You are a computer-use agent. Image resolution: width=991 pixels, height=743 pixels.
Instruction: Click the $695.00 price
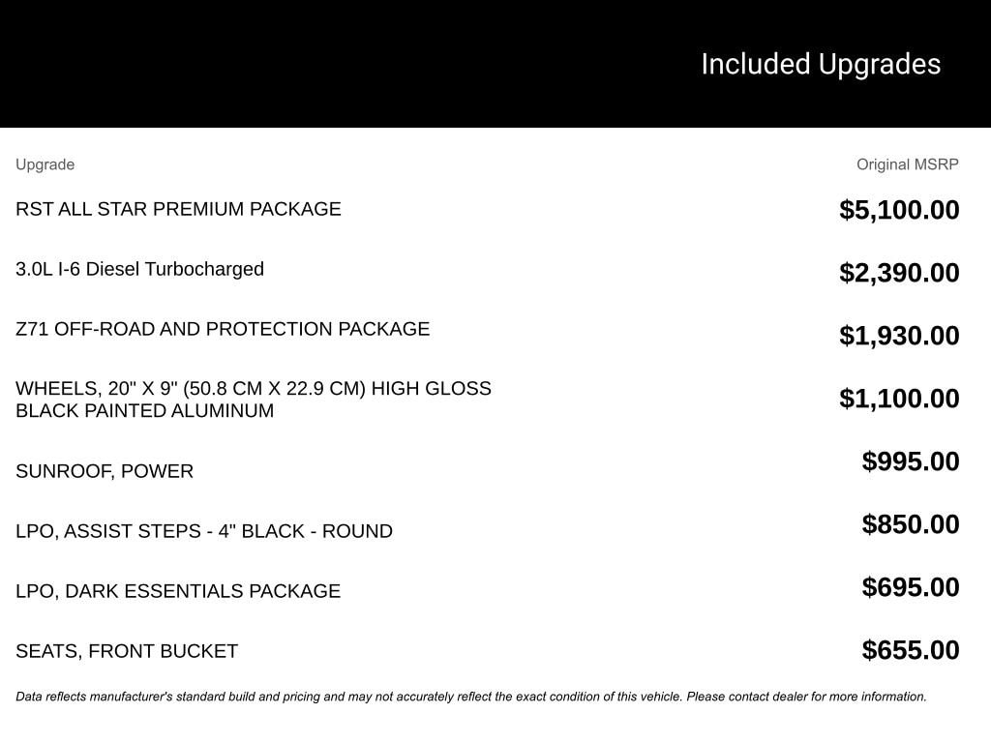(911, 587)
